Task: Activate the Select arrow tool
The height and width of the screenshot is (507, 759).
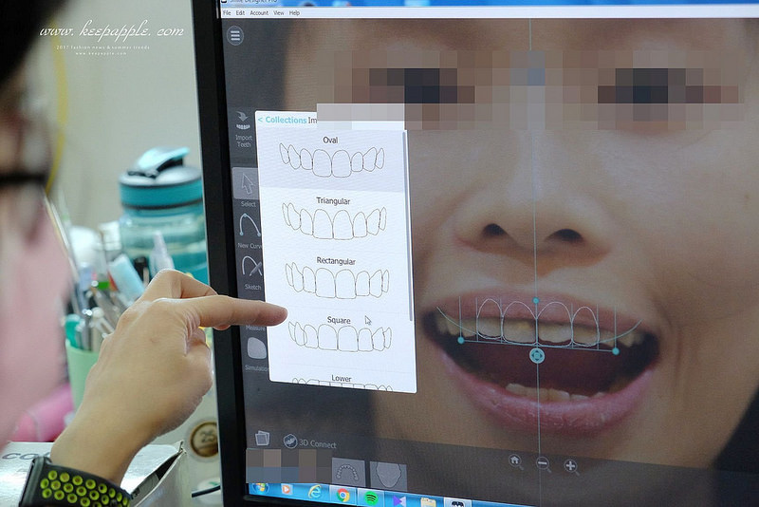Action: pyautogui.click(x=247, y=188)
